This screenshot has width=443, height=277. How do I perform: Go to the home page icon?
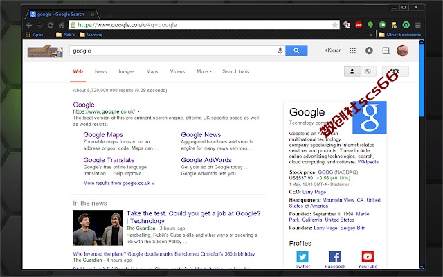62,25
